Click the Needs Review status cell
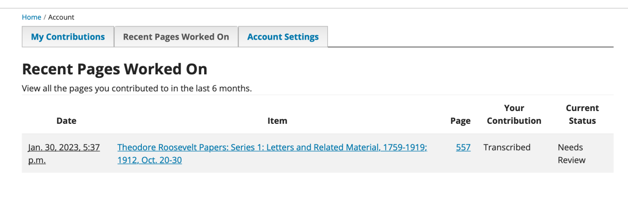This screenshot has width=628, height=204. coord(572,154)
